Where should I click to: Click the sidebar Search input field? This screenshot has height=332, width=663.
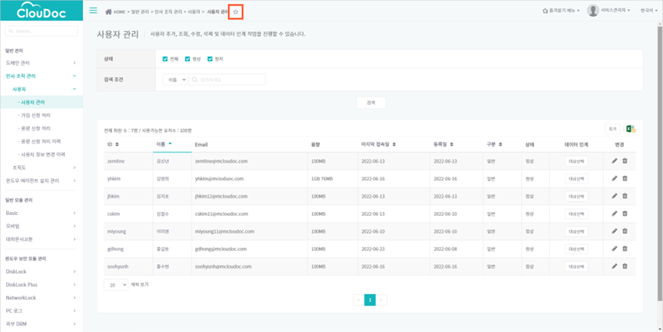[41, 31]
